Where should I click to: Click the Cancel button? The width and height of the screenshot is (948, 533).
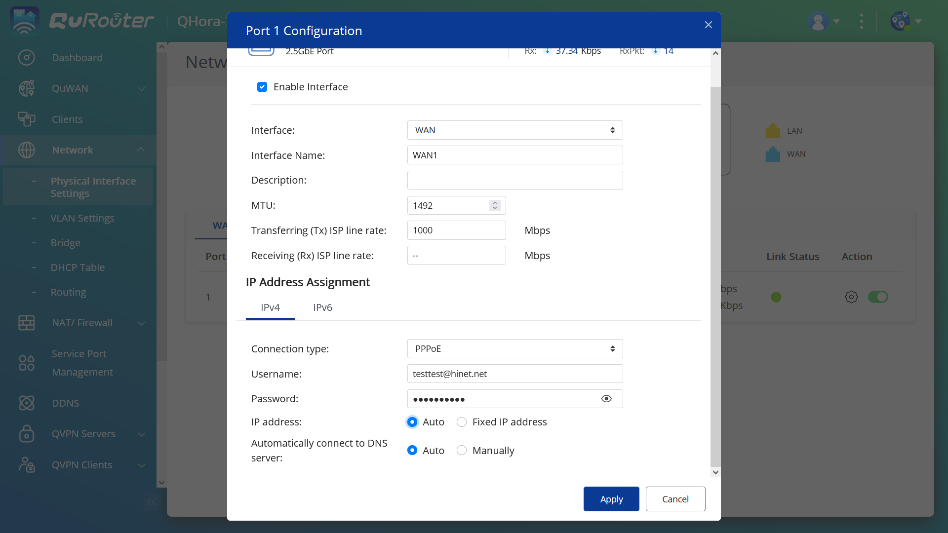coord(675,498)
